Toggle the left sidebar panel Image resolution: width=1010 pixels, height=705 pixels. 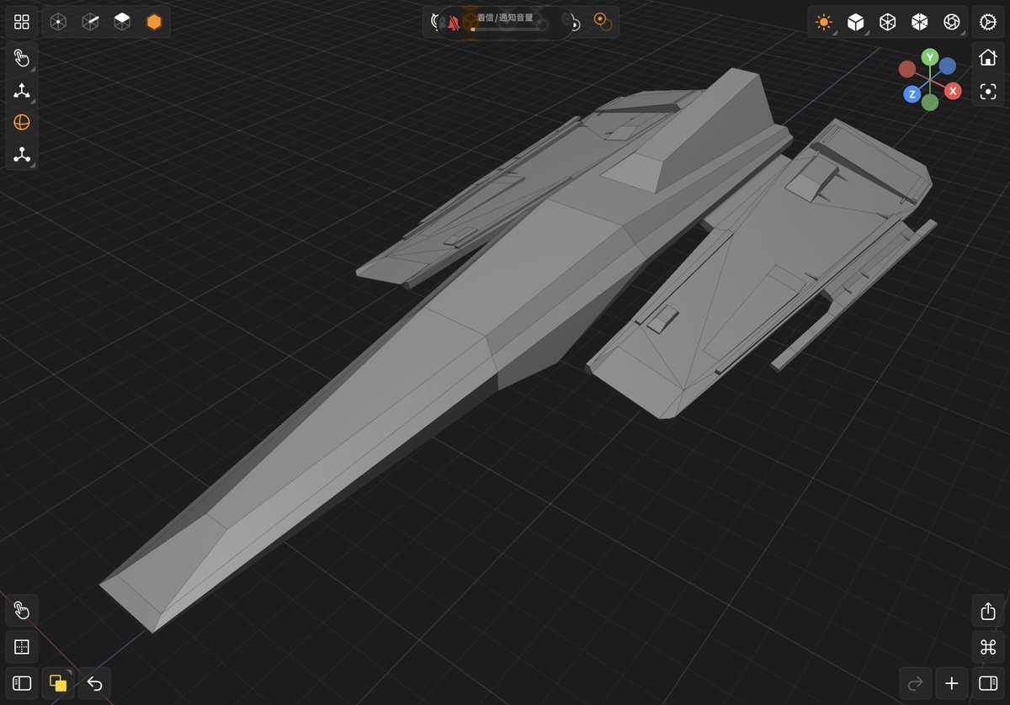(22, 683)
